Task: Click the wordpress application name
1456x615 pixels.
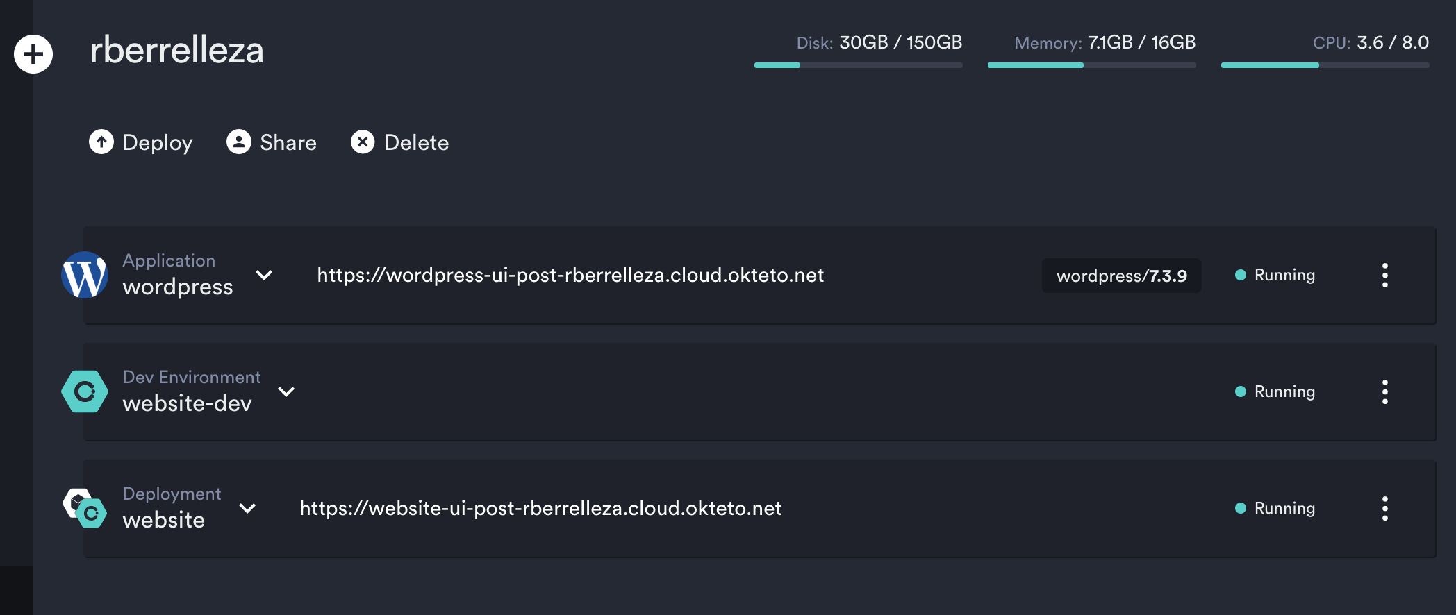Action: pos(178,287)
